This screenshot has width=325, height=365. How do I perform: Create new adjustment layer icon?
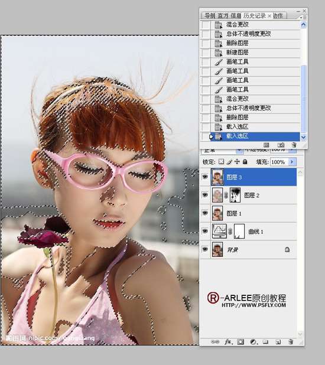[253, 342]
